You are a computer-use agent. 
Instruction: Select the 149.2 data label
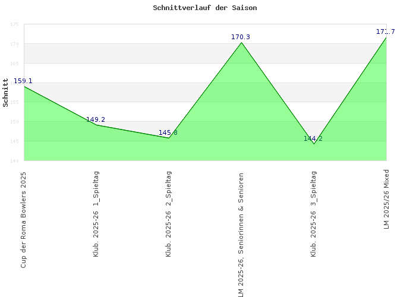[x=96, y=119]
